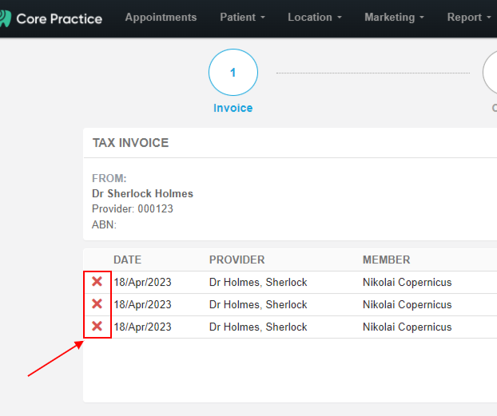Expand the Report dropdown menu

pos(469,18)
